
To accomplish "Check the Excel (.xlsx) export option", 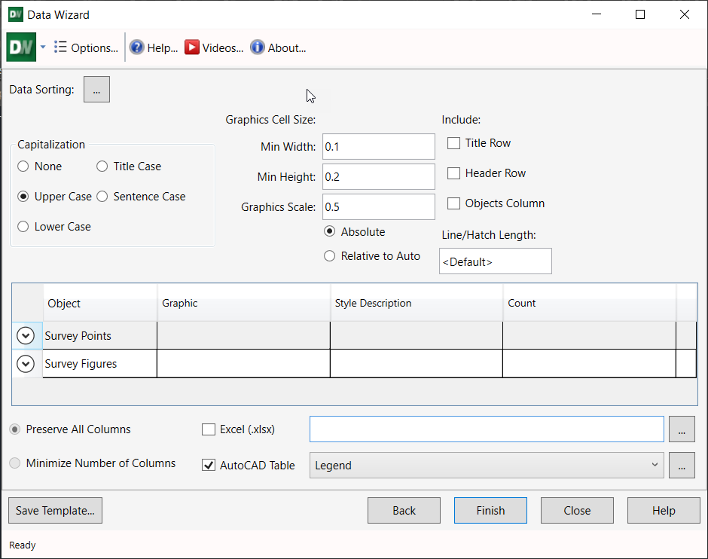I will pyautogui.click(x=209, y=429).
